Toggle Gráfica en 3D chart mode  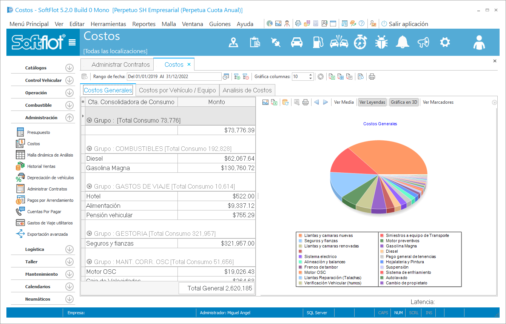coord(404,102)
